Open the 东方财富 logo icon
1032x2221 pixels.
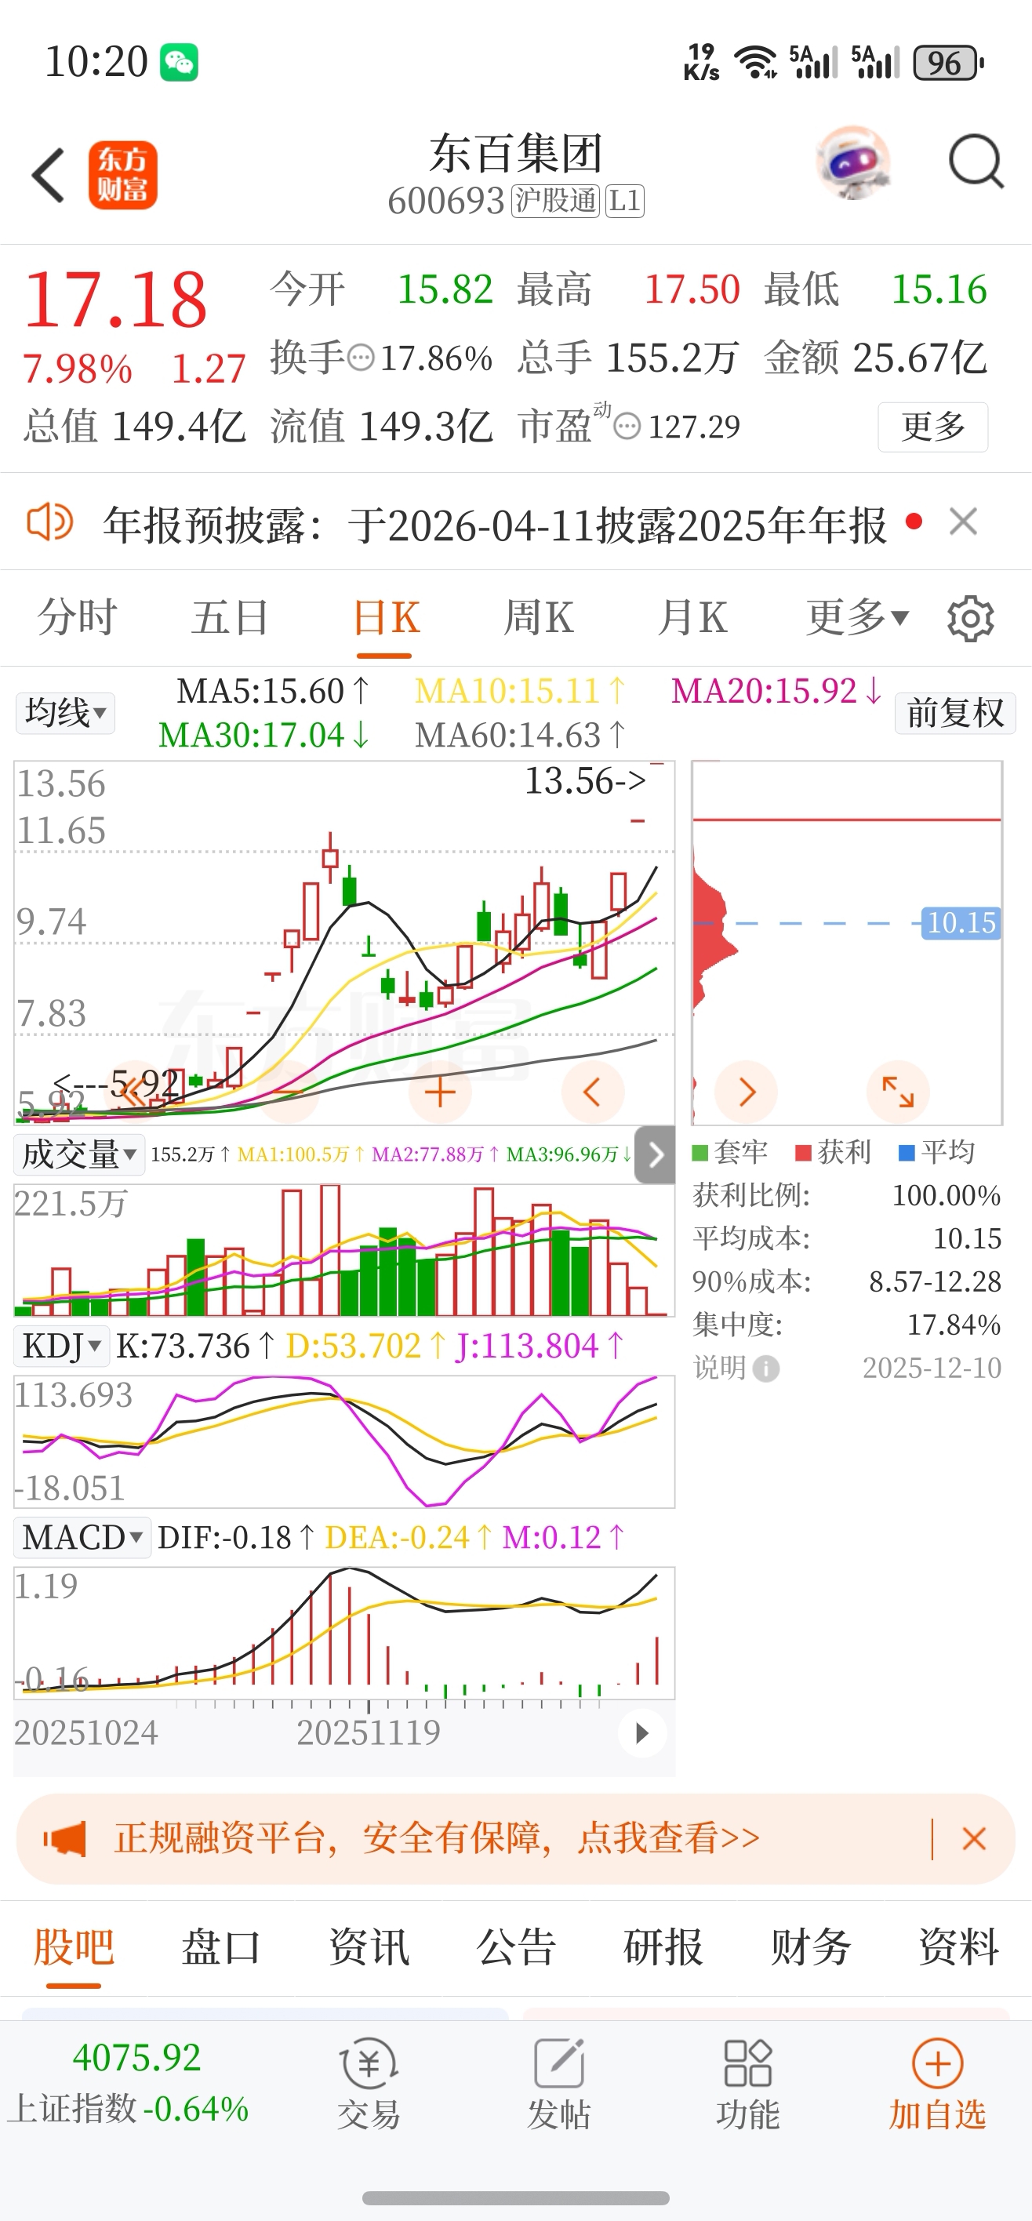pyautogui.click(x=122, y=175)
